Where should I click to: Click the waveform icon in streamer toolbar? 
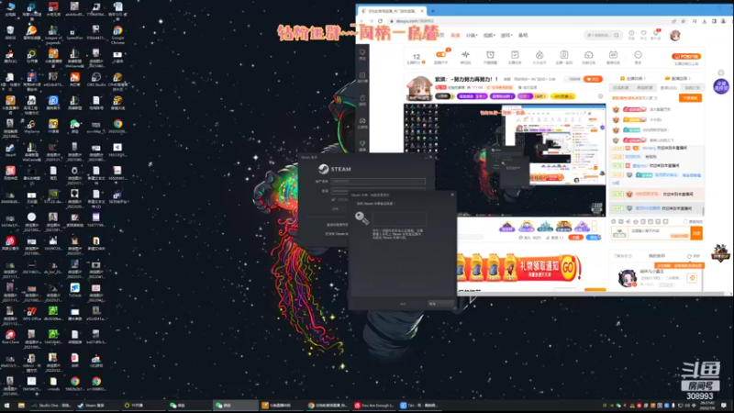[465, 55]
